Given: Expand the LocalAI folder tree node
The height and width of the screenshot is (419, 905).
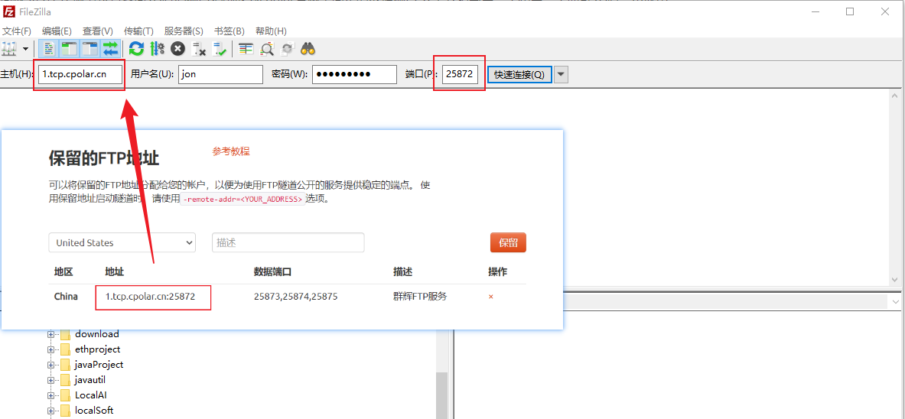Looking at the screenshot, I should (x=50, y=396).
